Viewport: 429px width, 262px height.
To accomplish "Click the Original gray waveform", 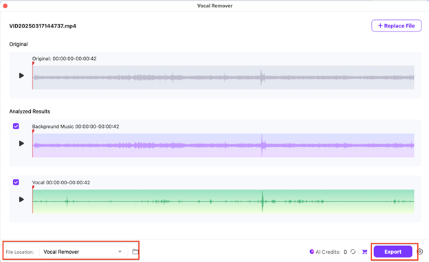I will pyautogui.click(x=223, y=78).
